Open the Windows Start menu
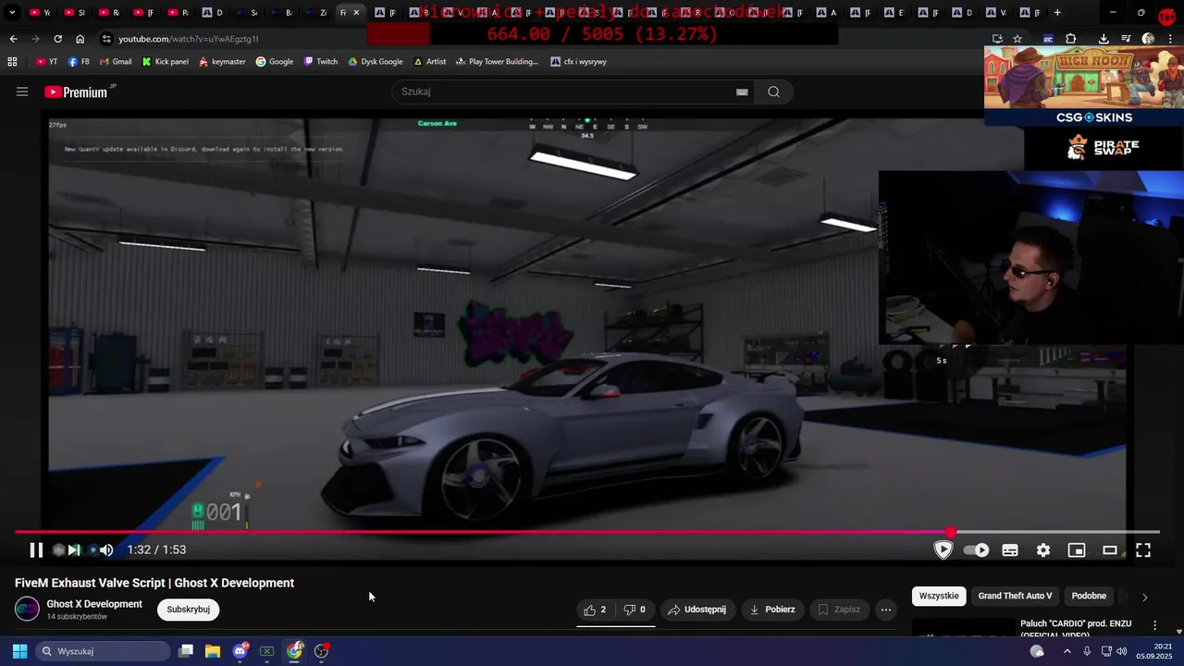This screenshot has width=1184, height=666. pyautogui.click(x=19, y=651)
